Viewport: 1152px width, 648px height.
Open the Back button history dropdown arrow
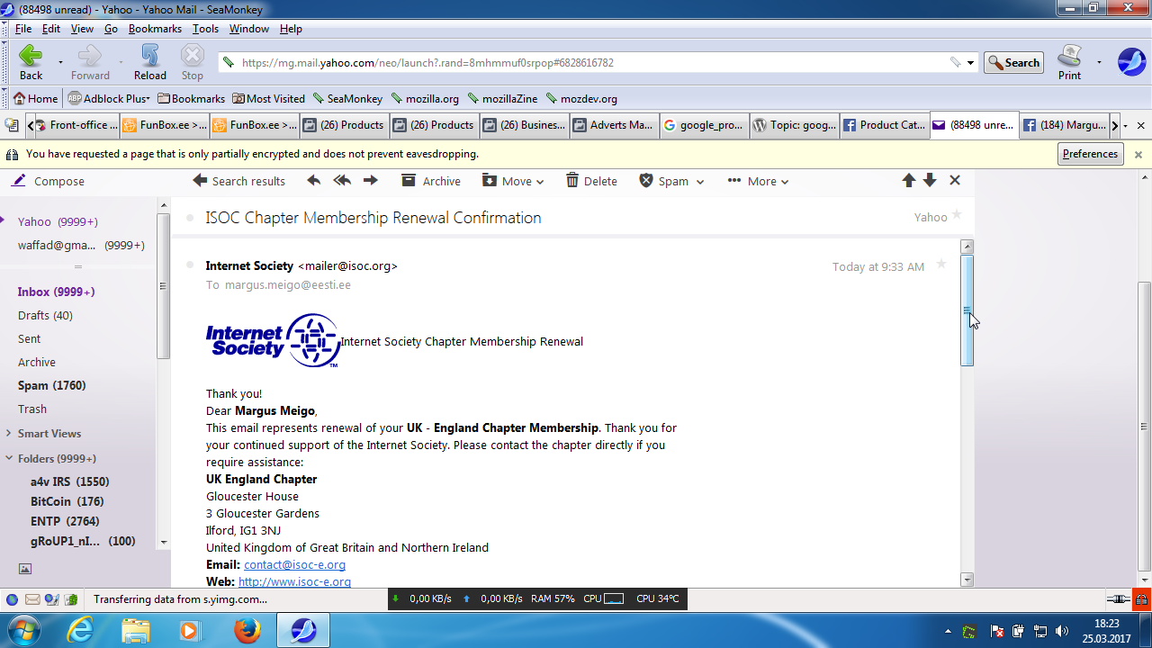[x=60, y=63]
